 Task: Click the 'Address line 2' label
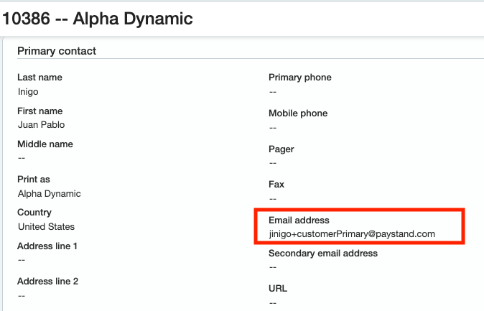point(48,282)
